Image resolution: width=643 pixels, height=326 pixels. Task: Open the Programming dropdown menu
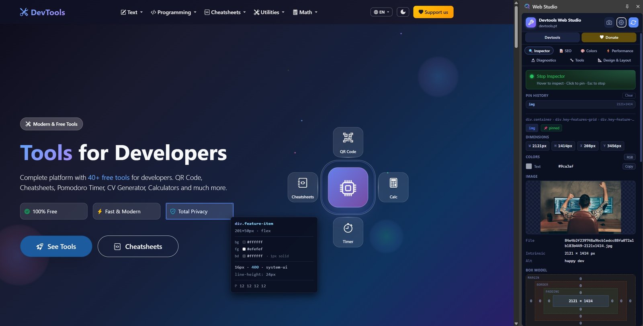point(174,12)
